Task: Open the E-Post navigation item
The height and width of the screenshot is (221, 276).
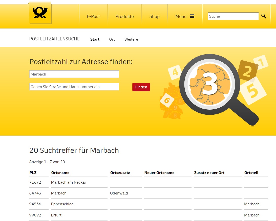Action: point(93,16)
